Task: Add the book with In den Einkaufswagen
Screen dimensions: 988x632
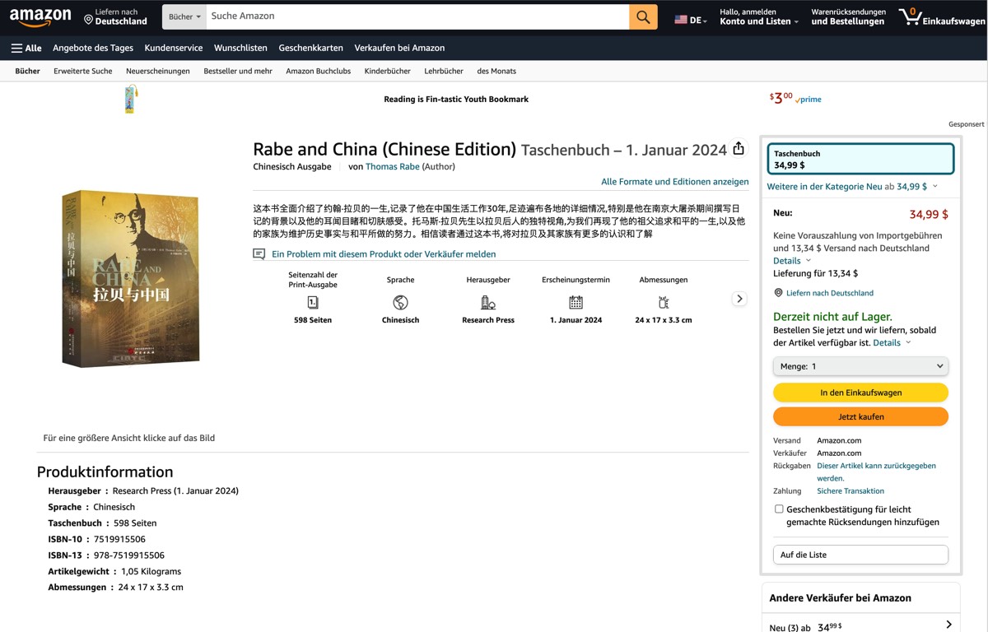Action: click(860, 393)
